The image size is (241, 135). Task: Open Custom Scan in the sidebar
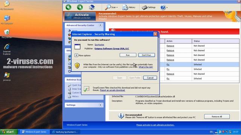75,93
